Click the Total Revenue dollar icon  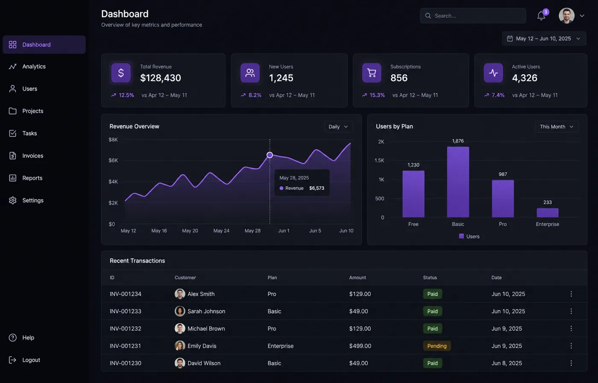click(121, 73)
